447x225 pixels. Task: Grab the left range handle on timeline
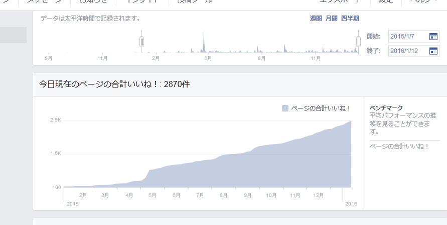(142, 41)
